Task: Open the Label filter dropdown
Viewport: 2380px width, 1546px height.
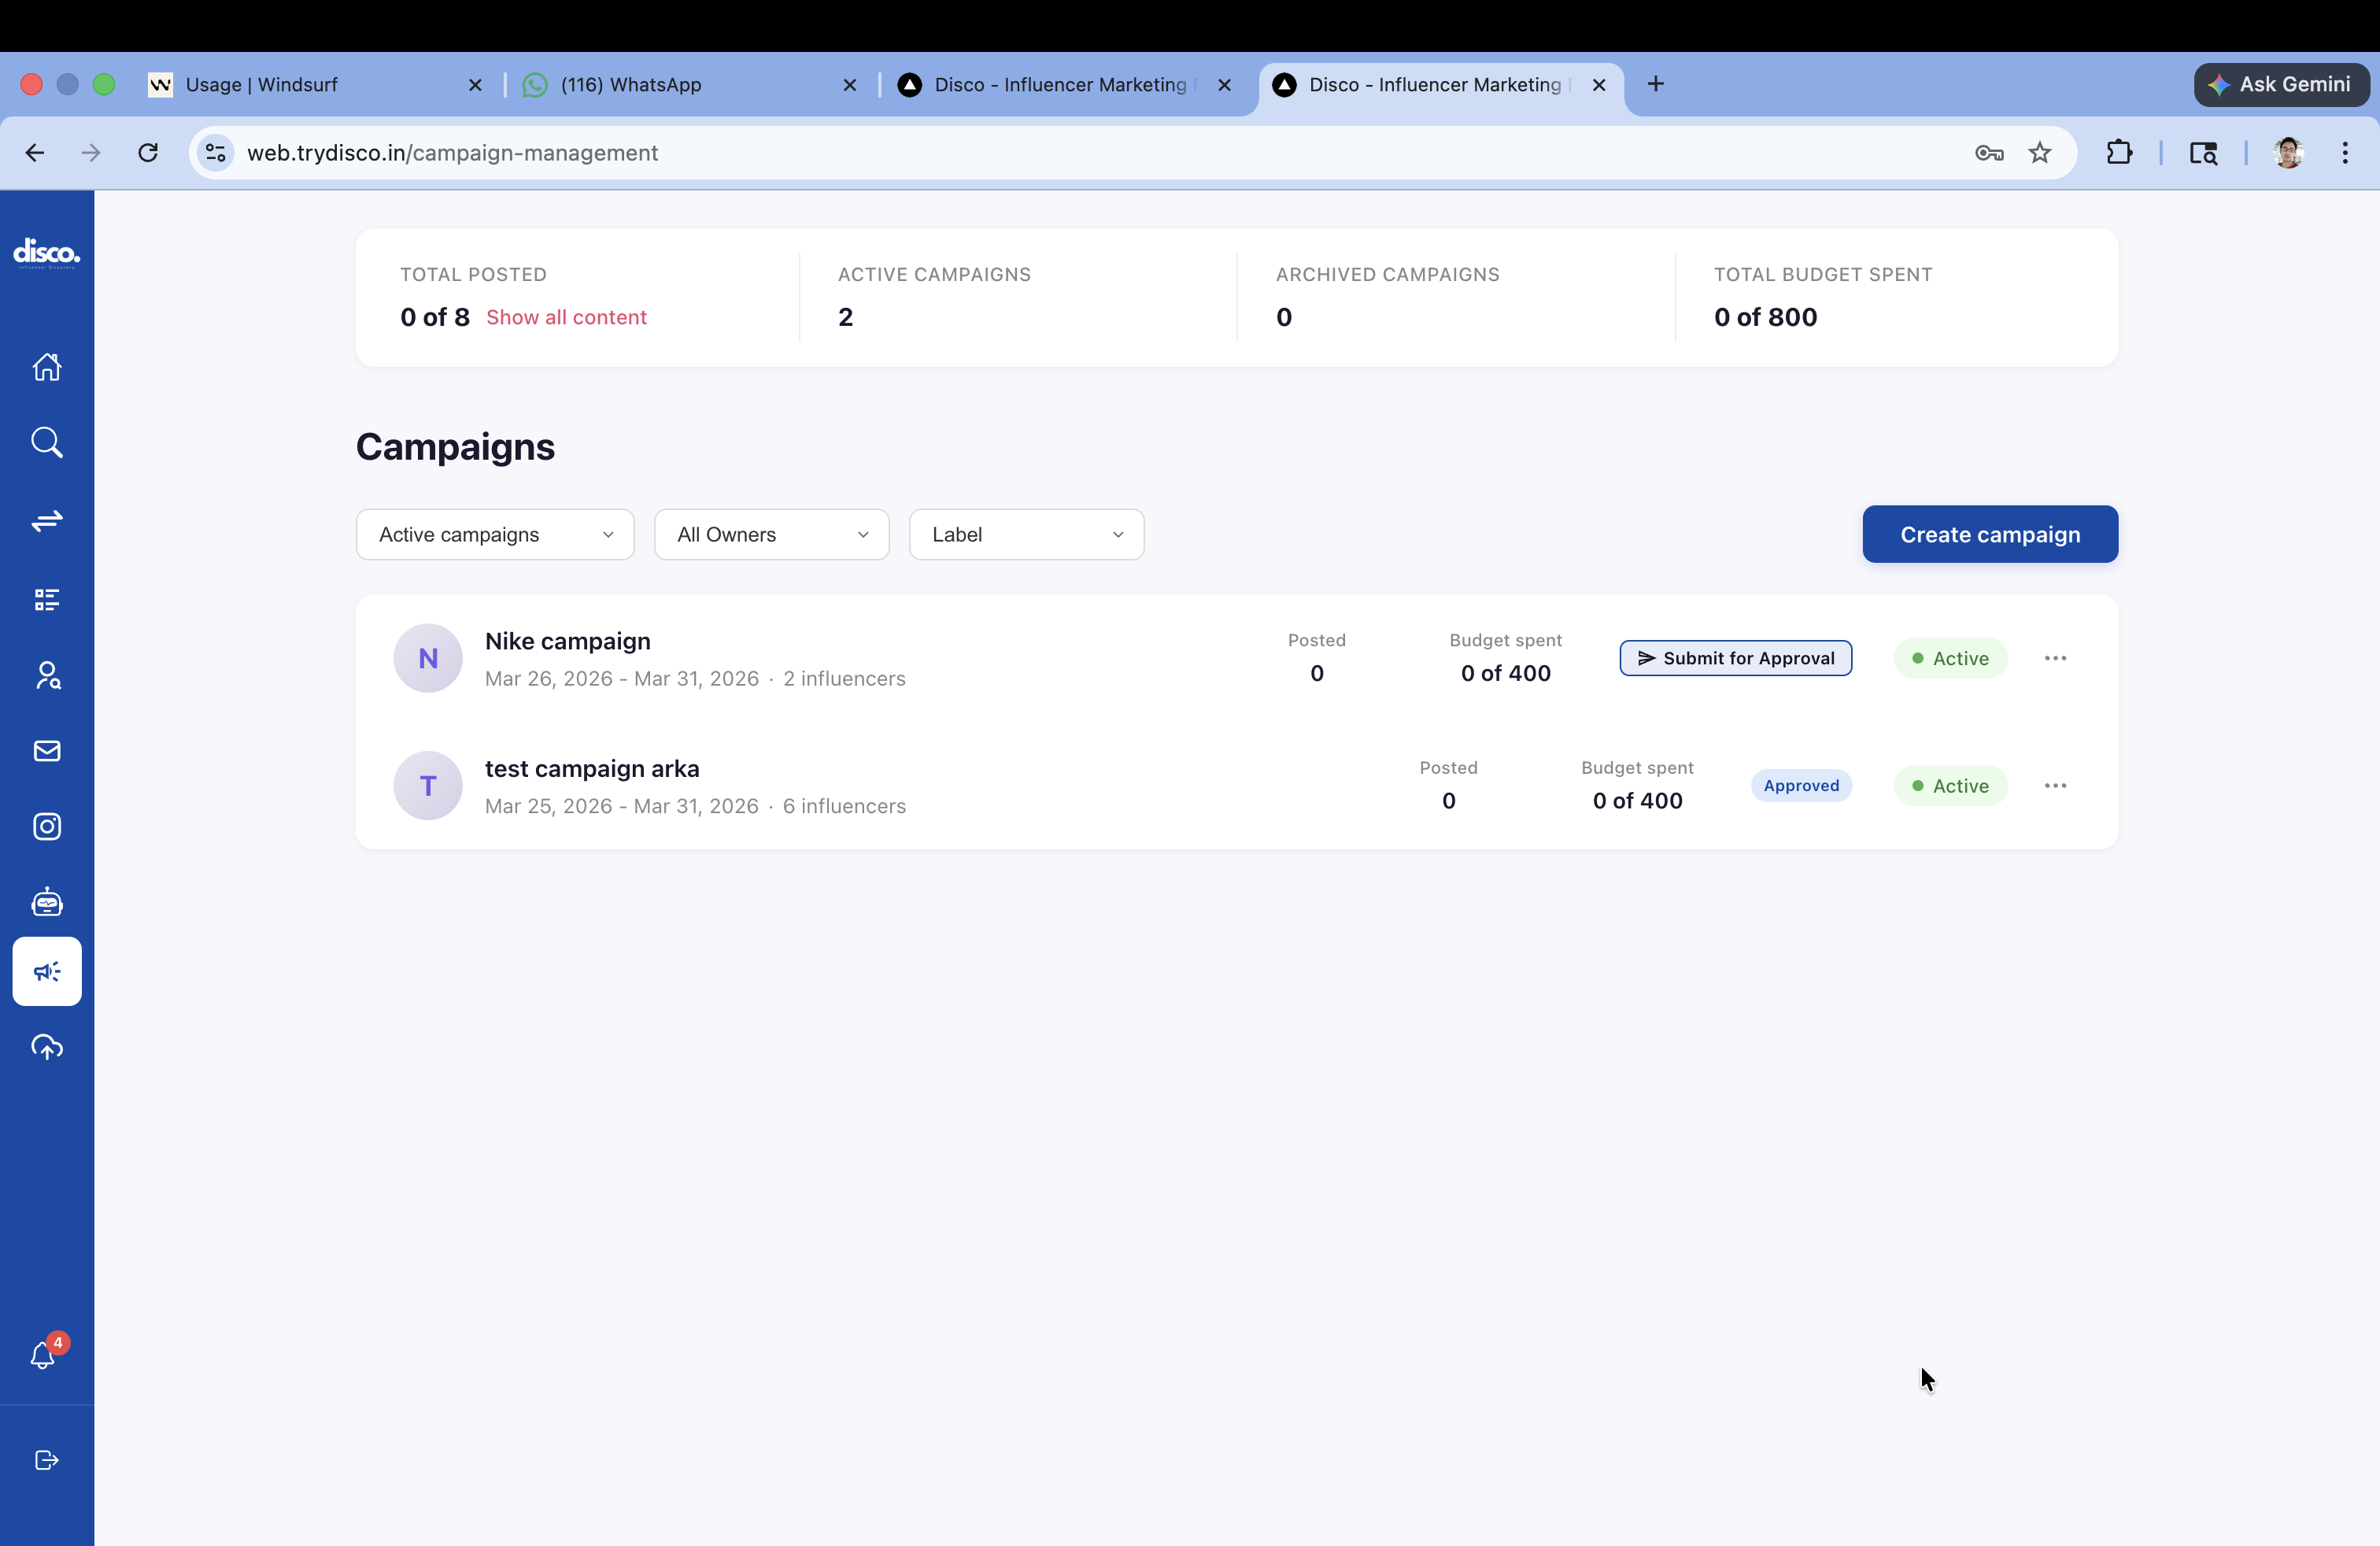Action: 1026,535
